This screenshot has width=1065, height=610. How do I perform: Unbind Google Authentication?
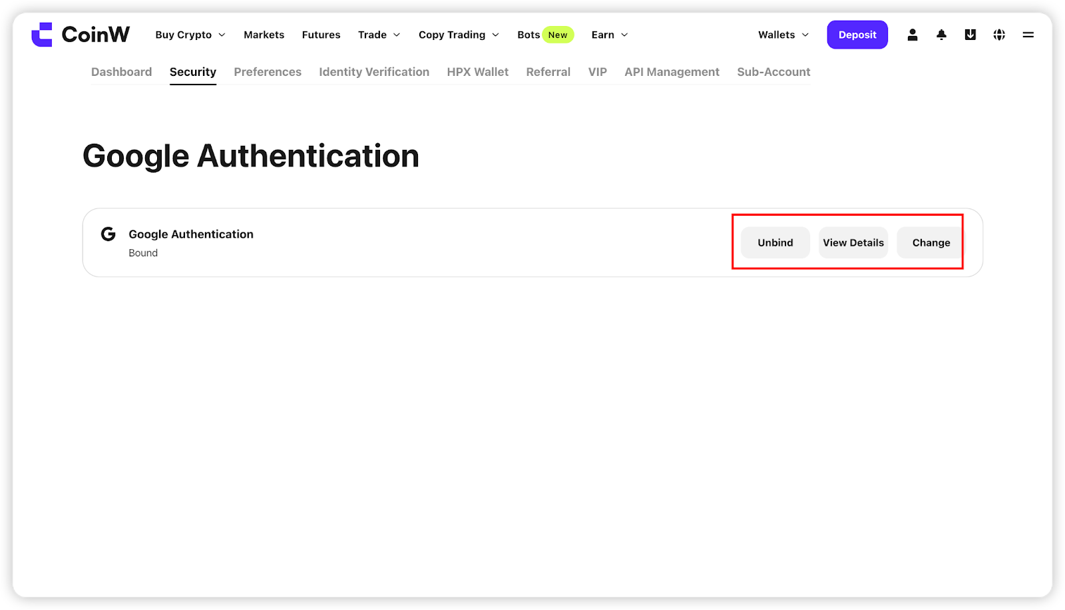(775, 242)
